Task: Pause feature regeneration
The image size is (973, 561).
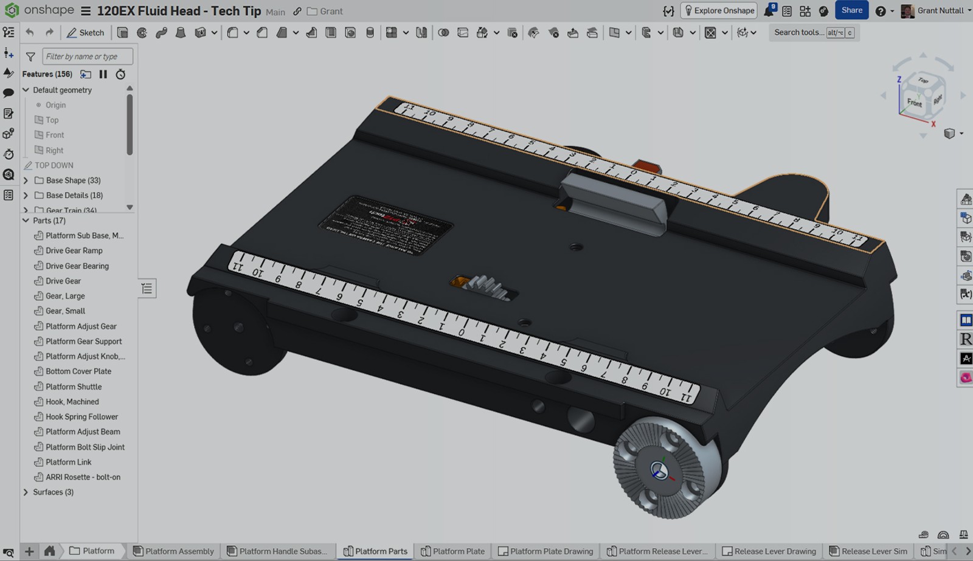Action: (103, 74)
